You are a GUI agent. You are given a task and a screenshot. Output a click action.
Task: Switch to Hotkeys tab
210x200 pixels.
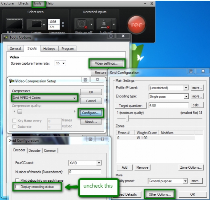(49, 49)
